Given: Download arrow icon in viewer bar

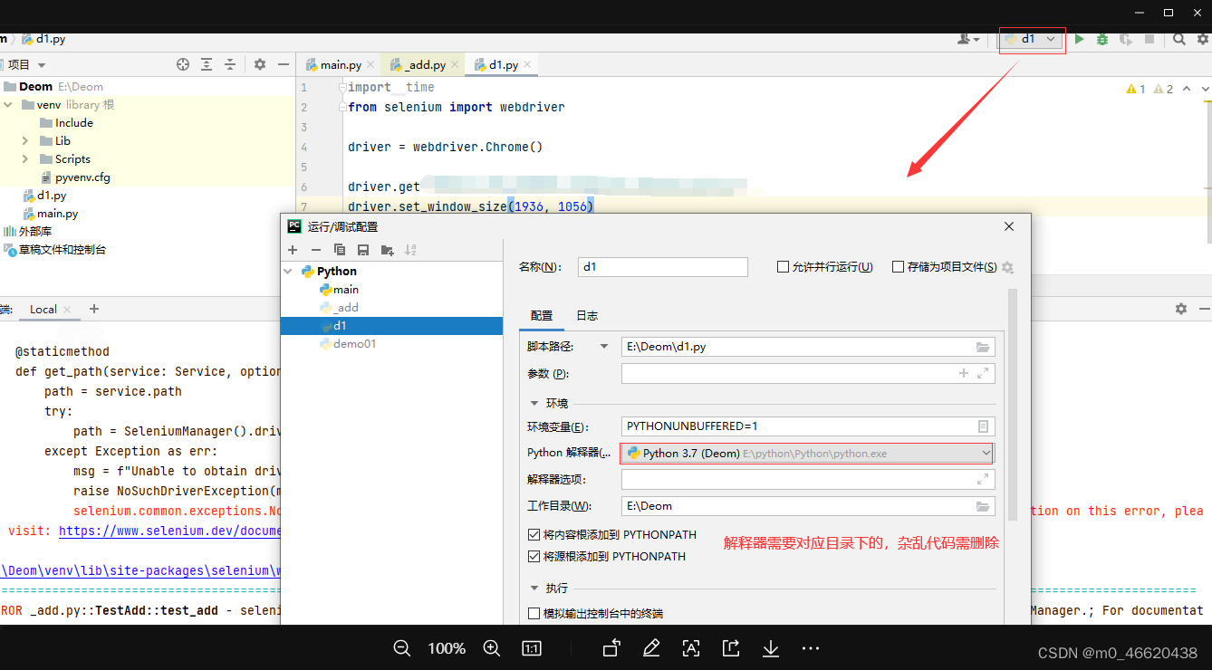Looking at the screenshot, I should coord(771,648).
